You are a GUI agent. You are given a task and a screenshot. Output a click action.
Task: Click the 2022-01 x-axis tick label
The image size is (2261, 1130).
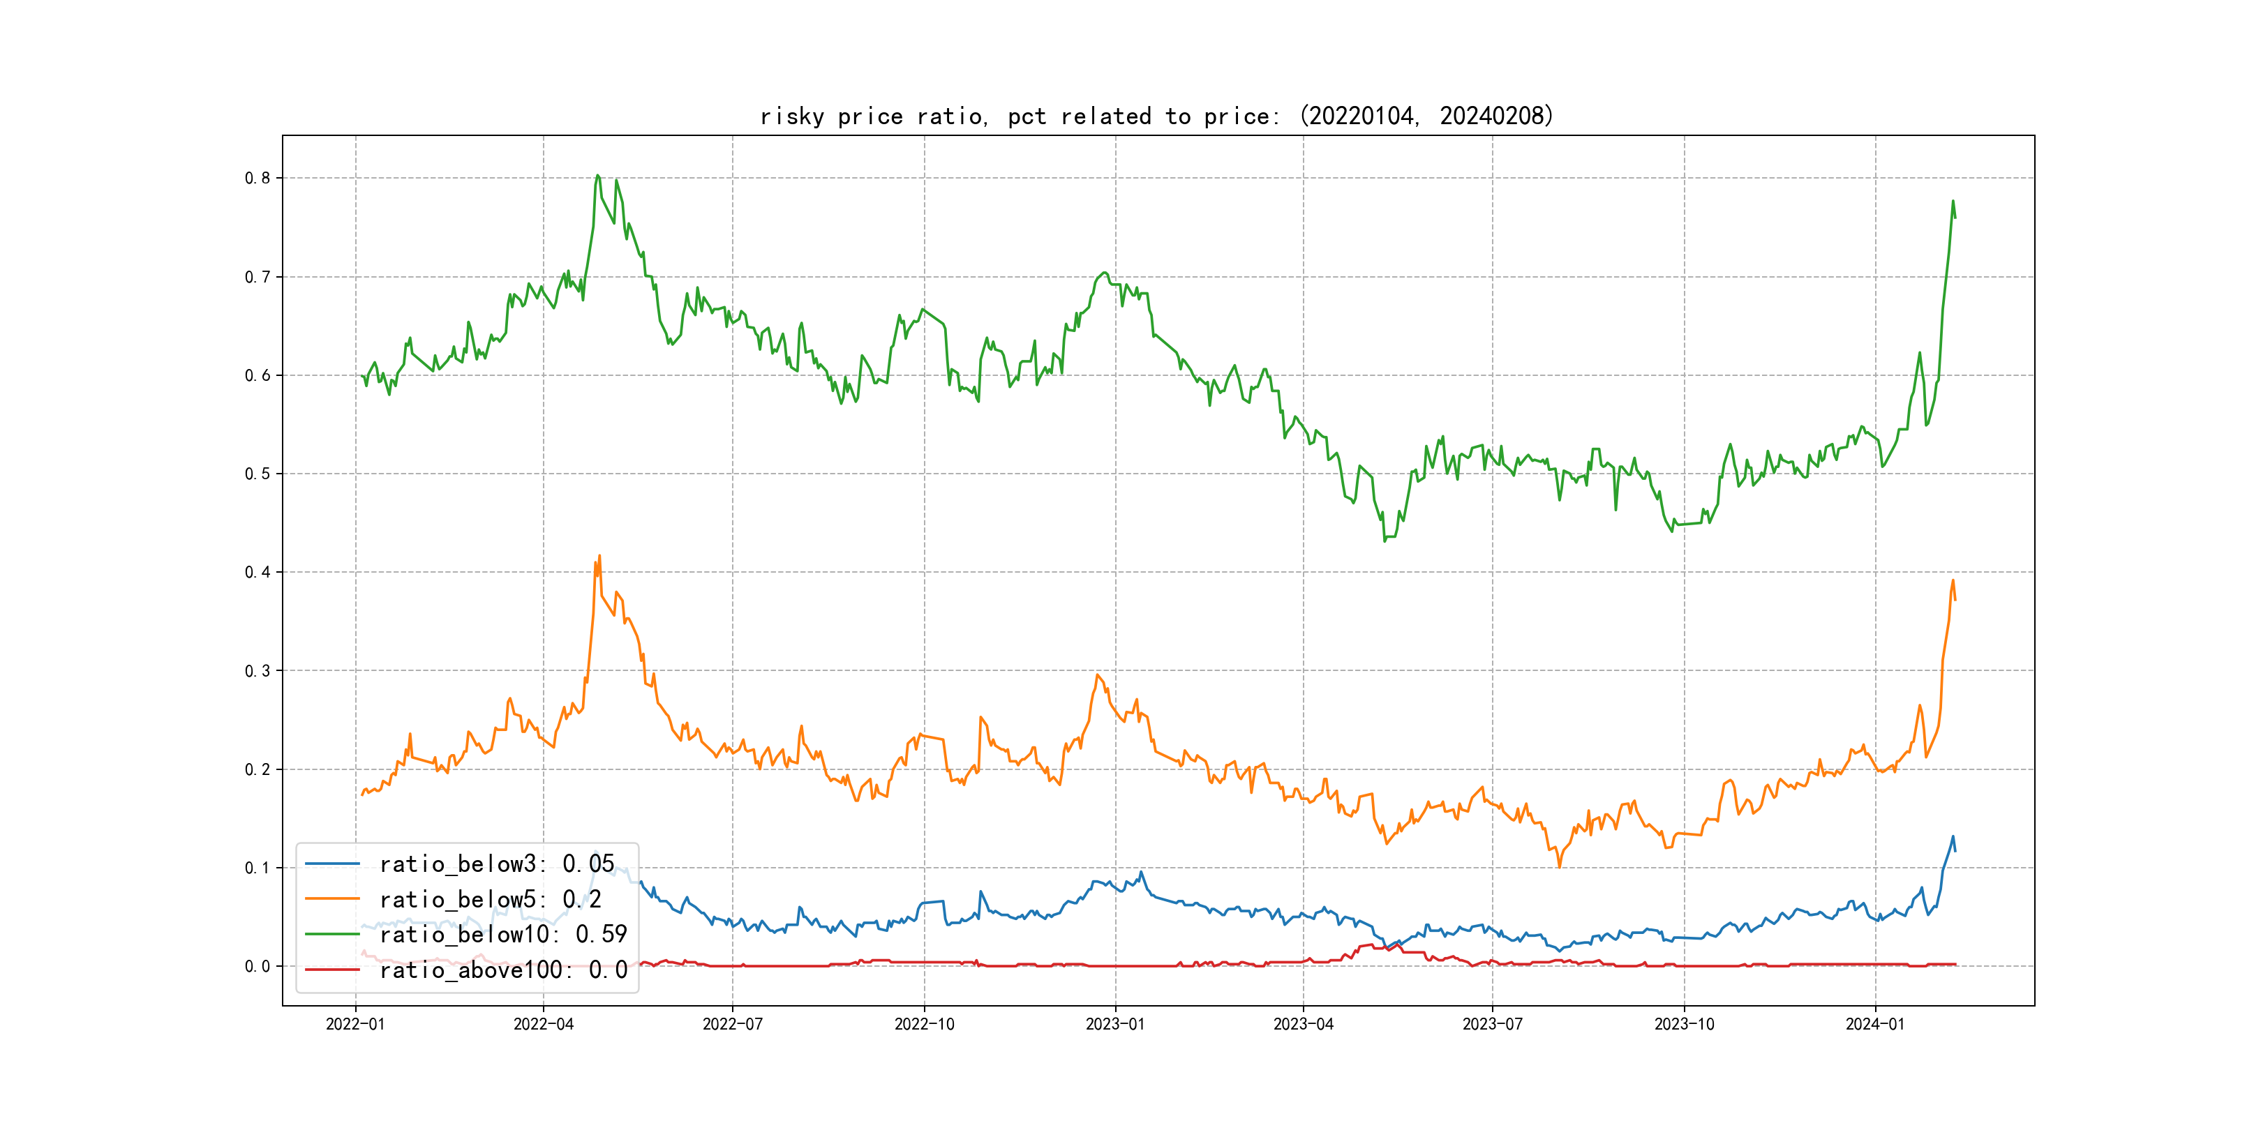355,1024
